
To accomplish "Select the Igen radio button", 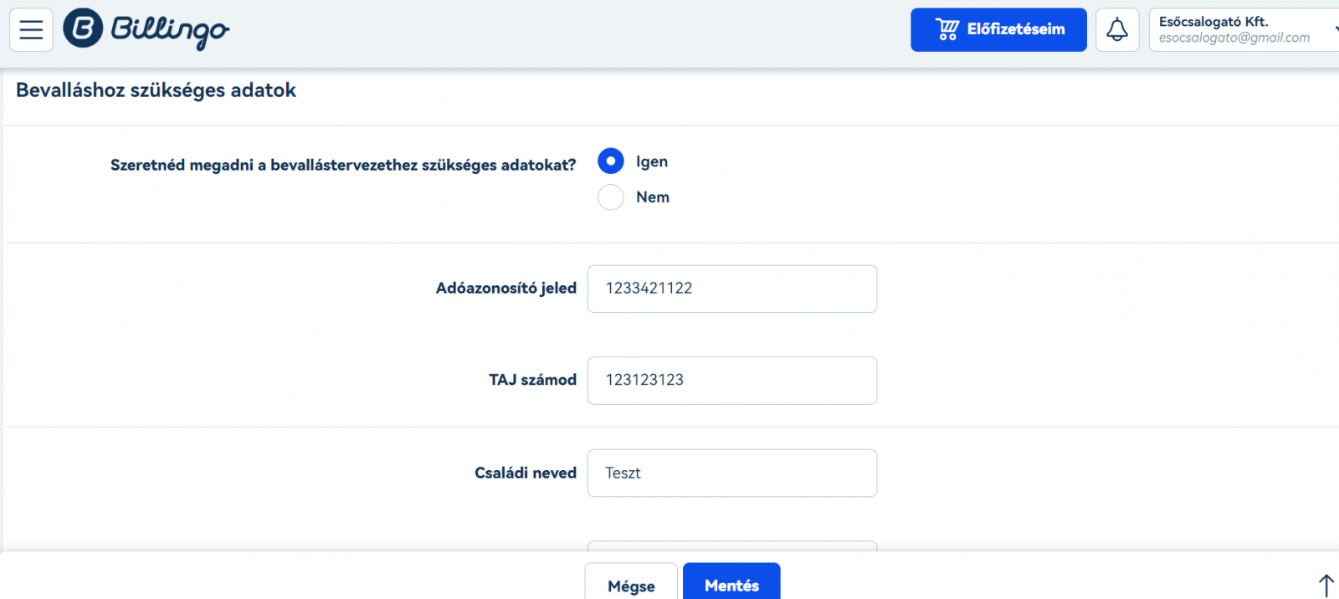I will (611, 161).
